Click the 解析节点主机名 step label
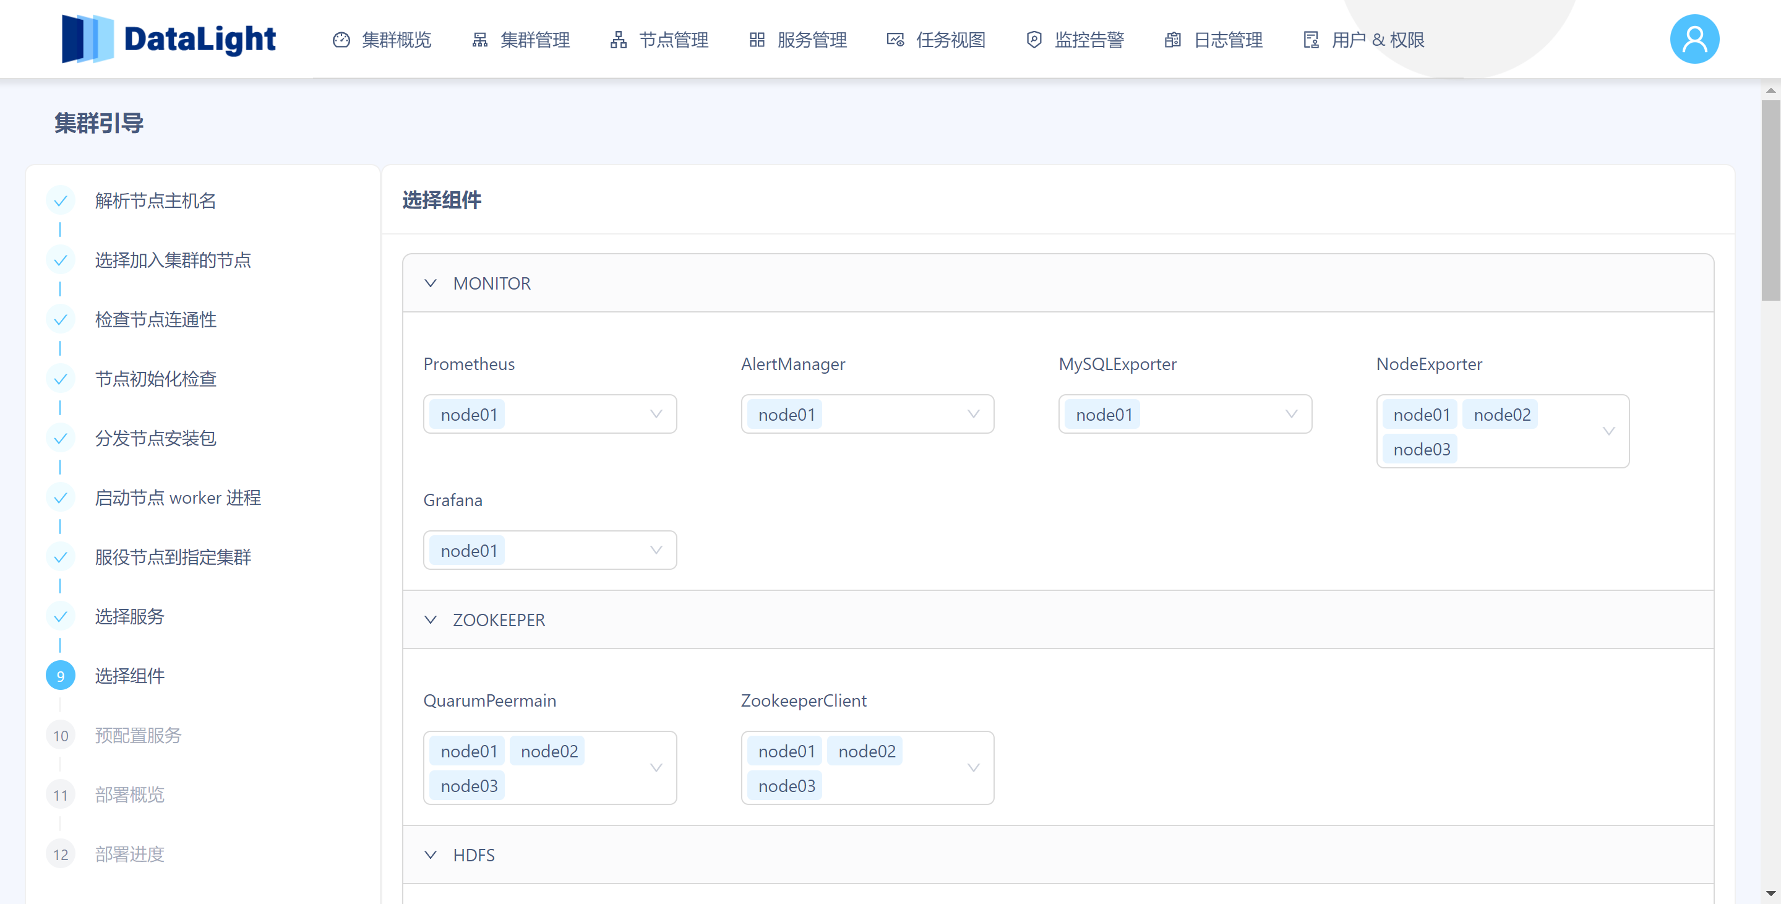Image resolution: width=1781 pixels, height=904 pixels. tap(155, 200)
